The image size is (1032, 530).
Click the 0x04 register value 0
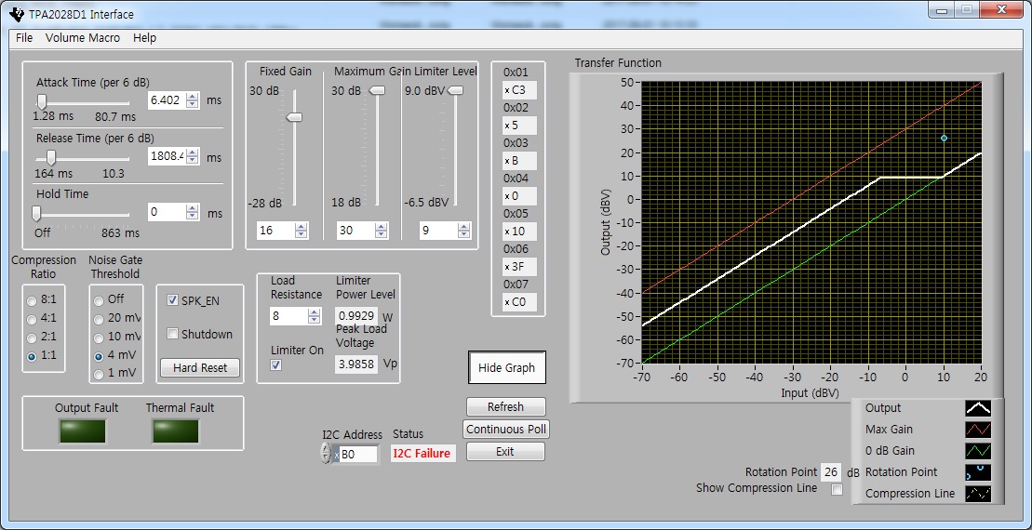pyautogui.click(x=519, y=196)
